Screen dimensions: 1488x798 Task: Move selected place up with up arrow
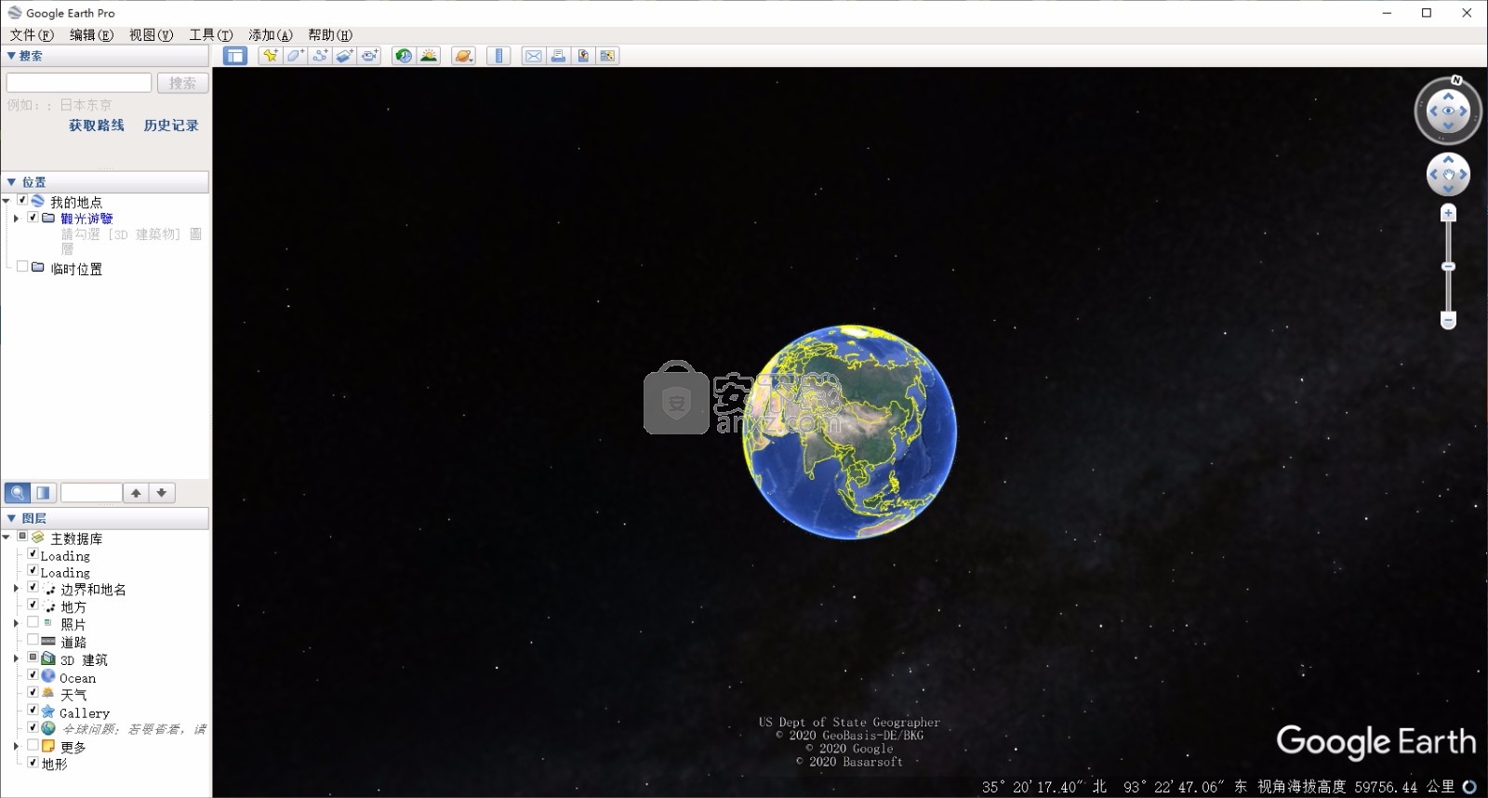(x=136, y=493)
